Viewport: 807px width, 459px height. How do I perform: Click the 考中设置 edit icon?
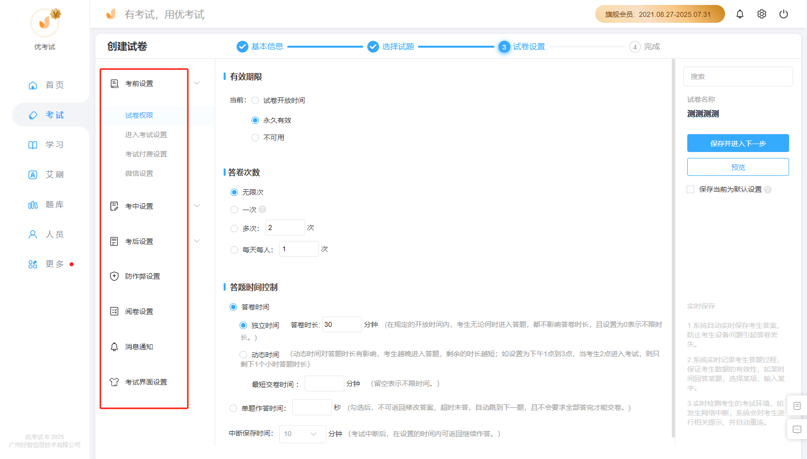point(114,206)
